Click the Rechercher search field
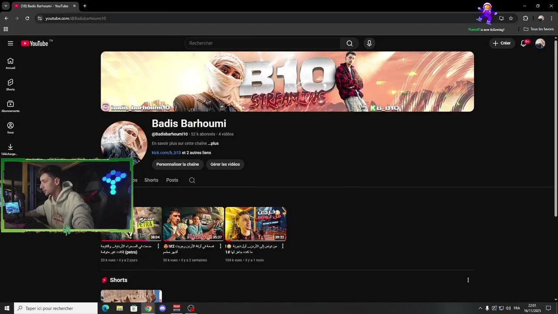558x314 pixels. 262,43
